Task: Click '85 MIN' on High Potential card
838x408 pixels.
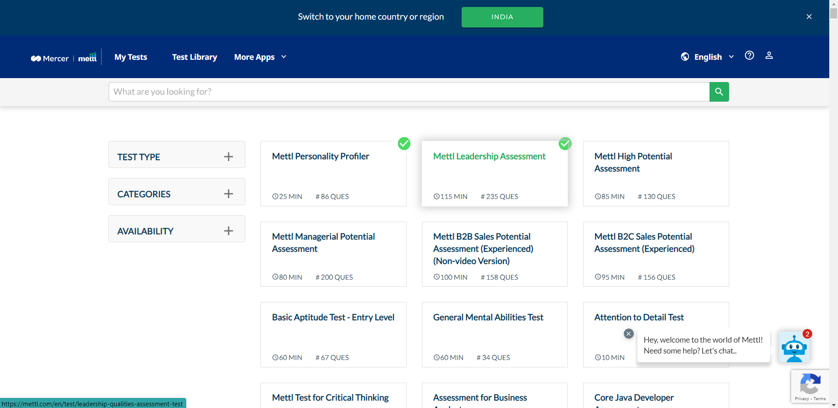Action: (609, 196)
